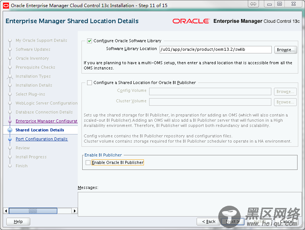This screenshot has height=230, width=305.
Task: Click the Oracle logo in the header
Action: tap(191, 21)
